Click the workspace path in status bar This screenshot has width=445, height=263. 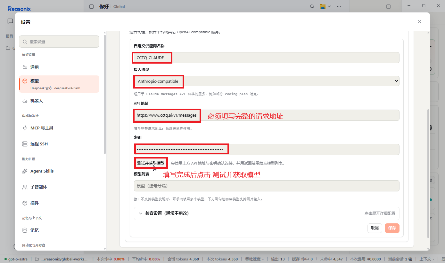point(61,259)
